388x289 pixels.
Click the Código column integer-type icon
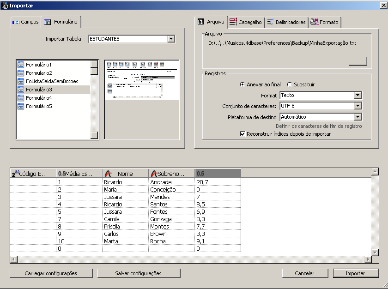coord(16,174)
